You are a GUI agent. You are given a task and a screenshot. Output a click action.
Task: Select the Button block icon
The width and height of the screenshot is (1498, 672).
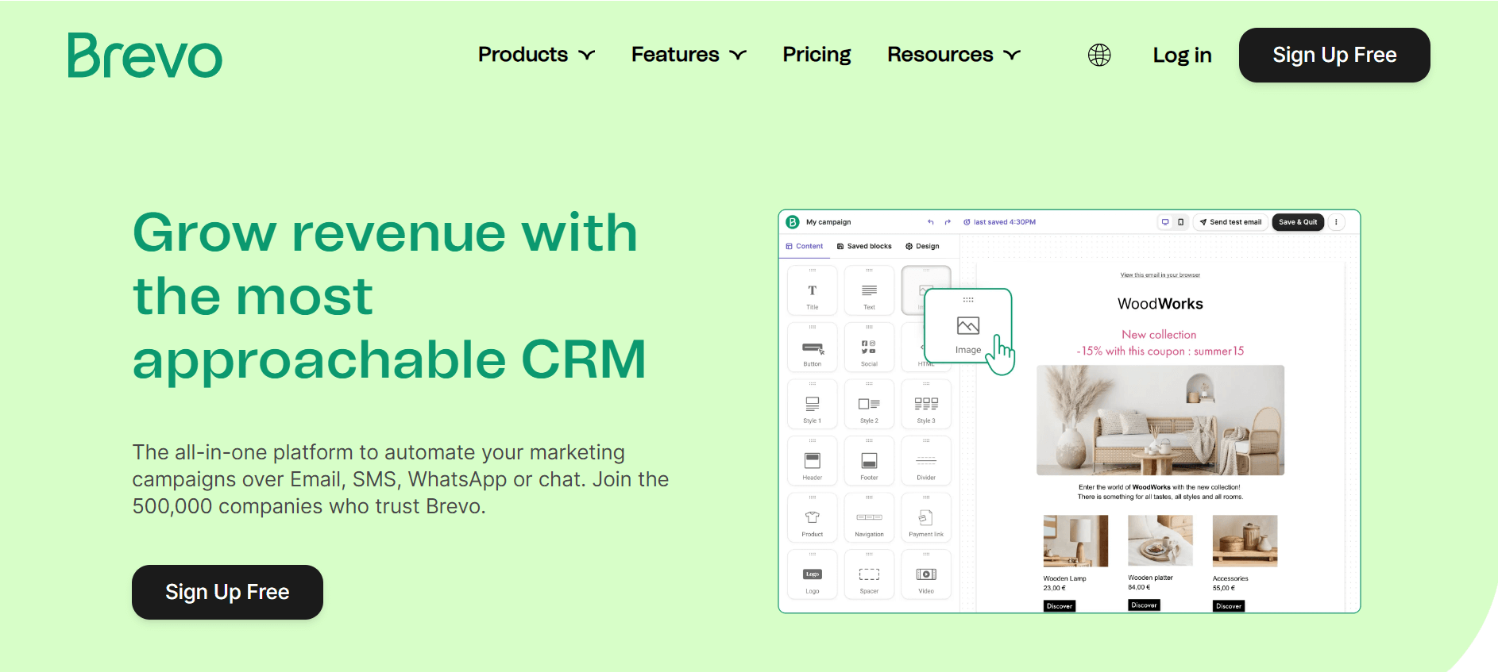[812, 348]
